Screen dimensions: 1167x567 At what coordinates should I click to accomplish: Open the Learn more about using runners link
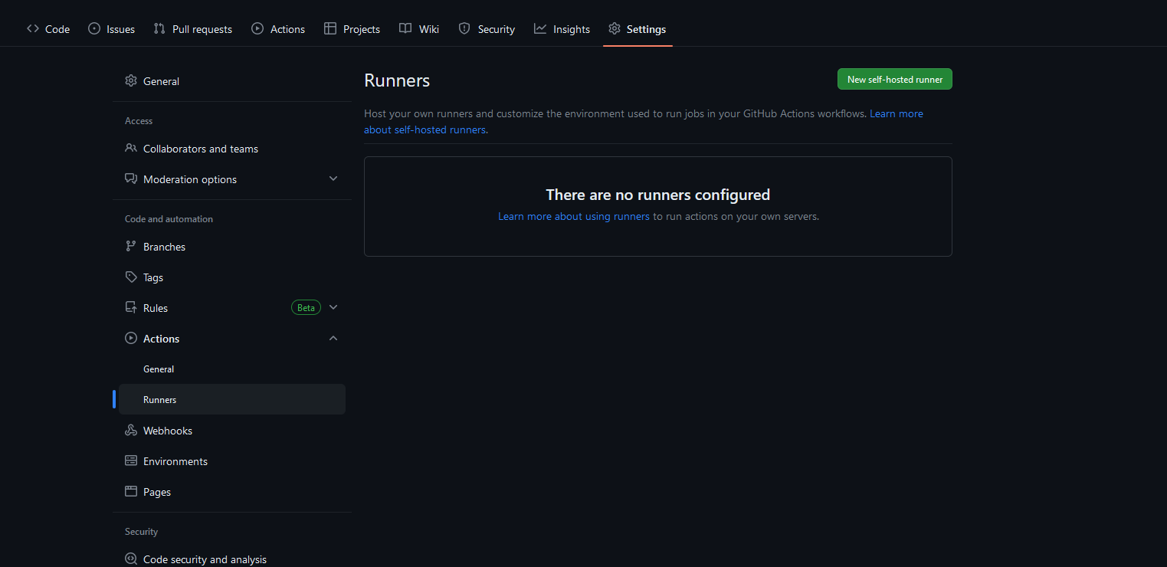click(573, 216)
